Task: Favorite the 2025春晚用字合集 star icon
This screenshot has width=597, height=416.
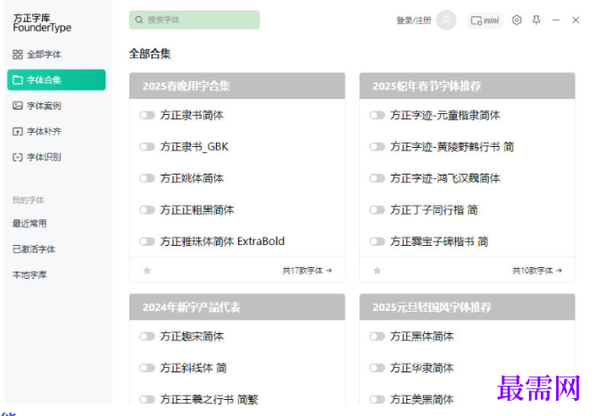Action: point(147,271)
